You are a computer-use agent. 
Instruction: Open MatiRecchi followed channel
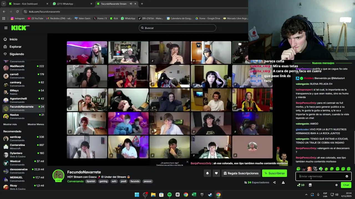(x=24, y=68)
